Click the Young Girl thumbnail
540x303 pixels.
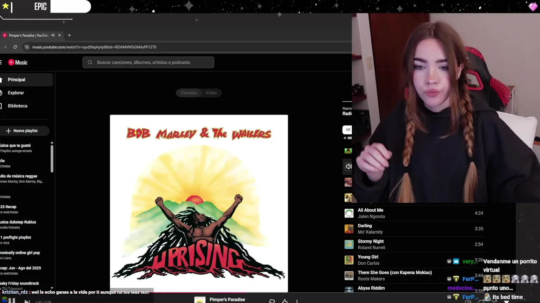click(x=349, y=260)
